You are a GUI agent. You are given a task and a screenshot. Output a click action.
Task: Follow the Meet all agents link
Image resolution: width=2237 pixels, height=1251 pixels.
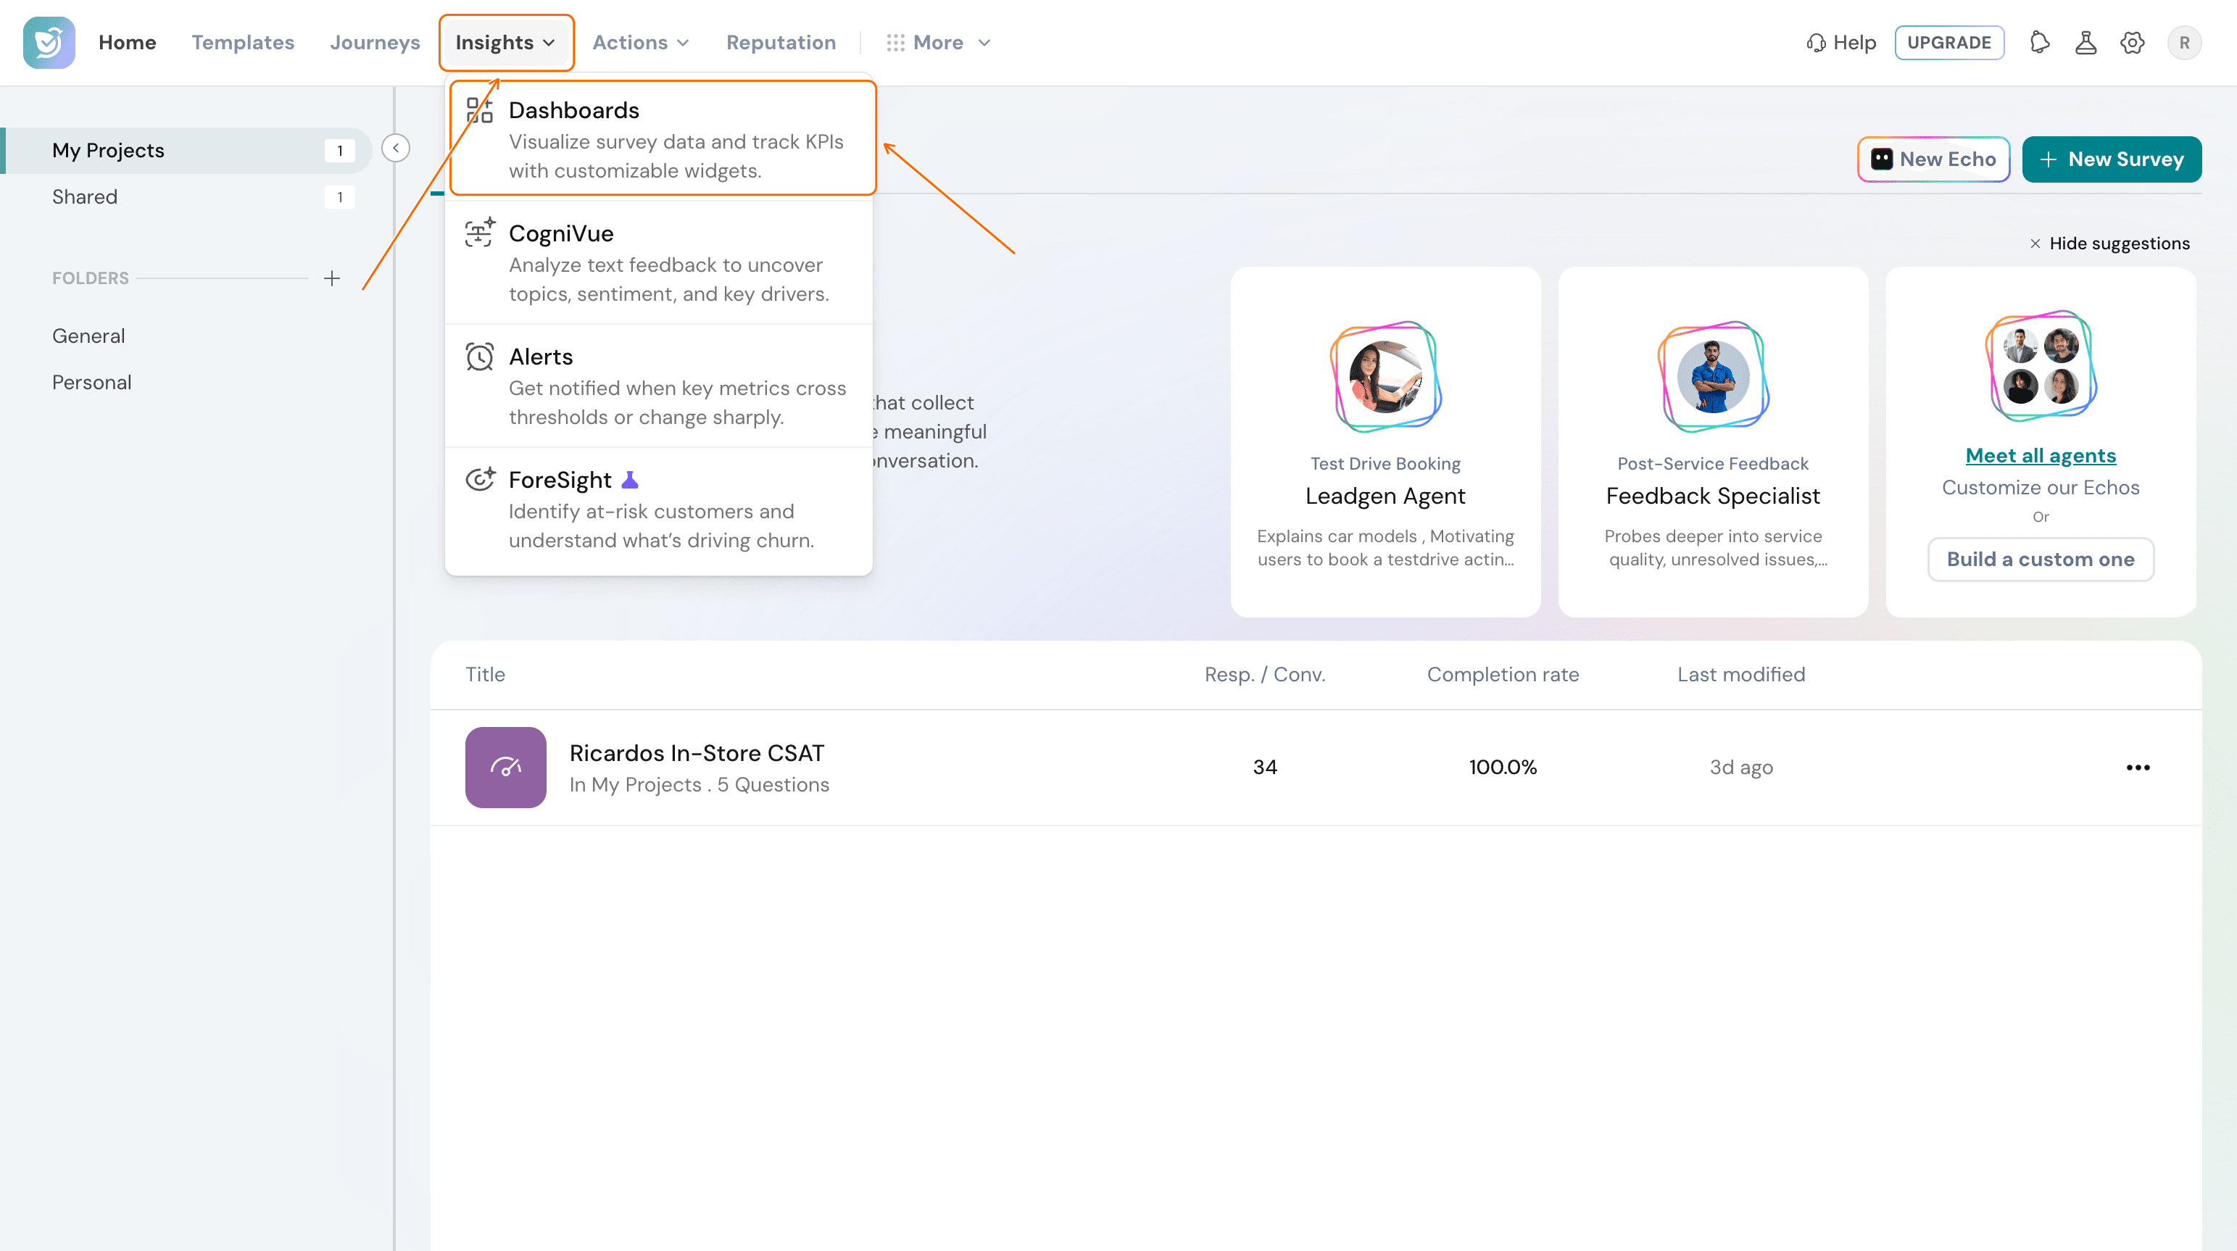[2040, 456]
